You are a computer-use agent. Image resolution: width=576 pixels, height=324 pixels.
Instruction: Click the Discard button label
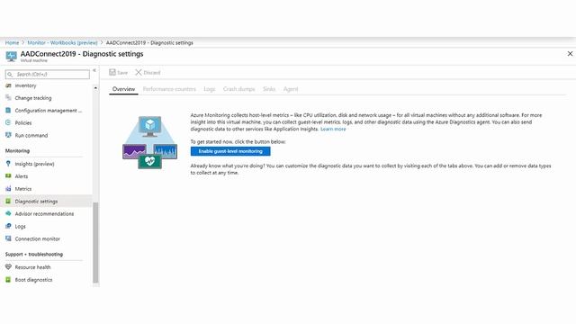[x=152, y=72]
